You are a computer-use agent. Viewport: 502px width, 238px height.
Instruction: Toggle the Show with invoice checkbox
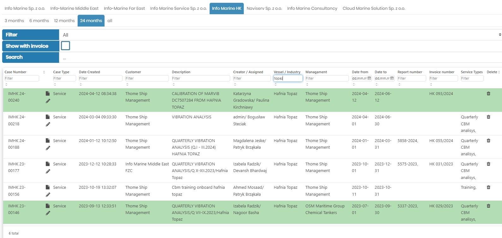(65, 46)
